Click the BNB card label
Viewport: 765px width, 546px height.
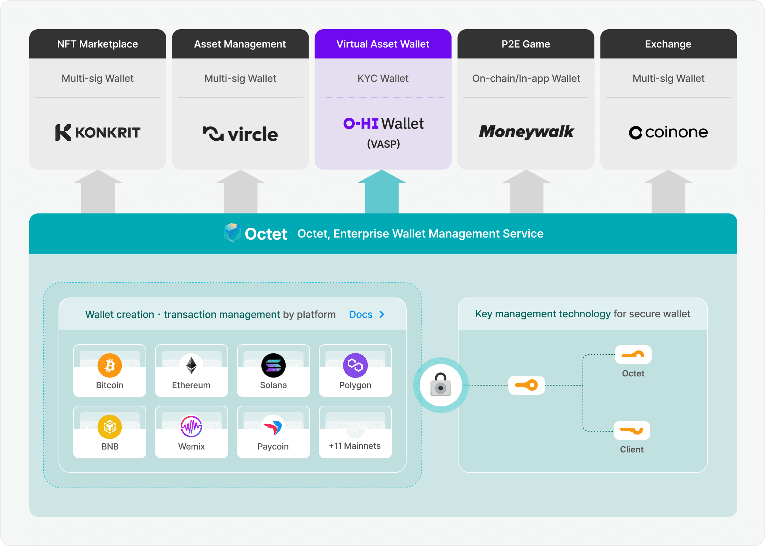pyautogui.click(x=110, y=447)
